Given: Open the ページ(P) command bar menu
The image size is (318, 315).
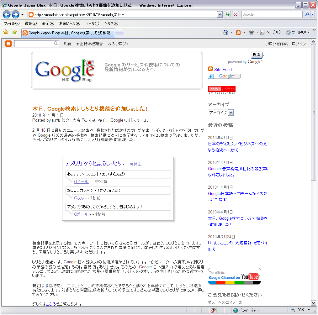Looking at the screenshot, I should 272,32.
